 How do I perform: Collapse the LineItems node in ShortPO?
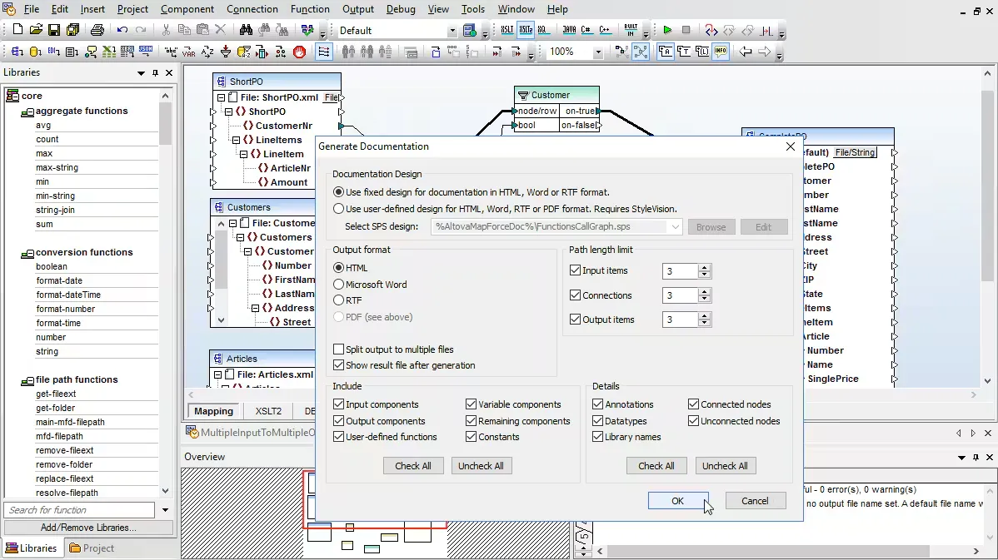[236, 140]
